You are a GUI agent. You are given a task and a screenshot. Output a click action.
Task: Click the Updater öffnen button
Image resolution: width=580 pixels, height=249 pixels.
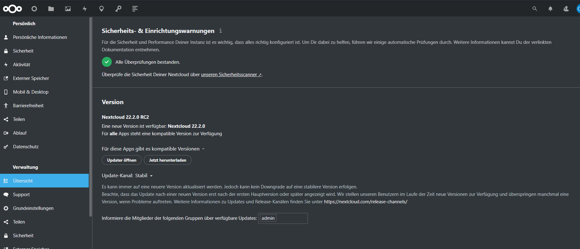122,160
